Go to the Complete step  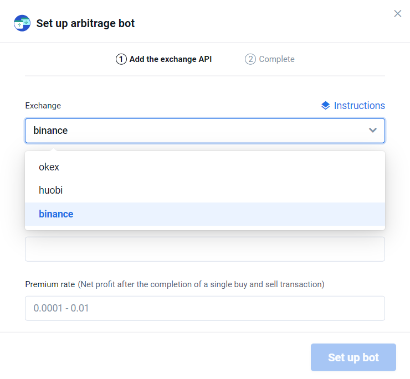pos(276,59)
